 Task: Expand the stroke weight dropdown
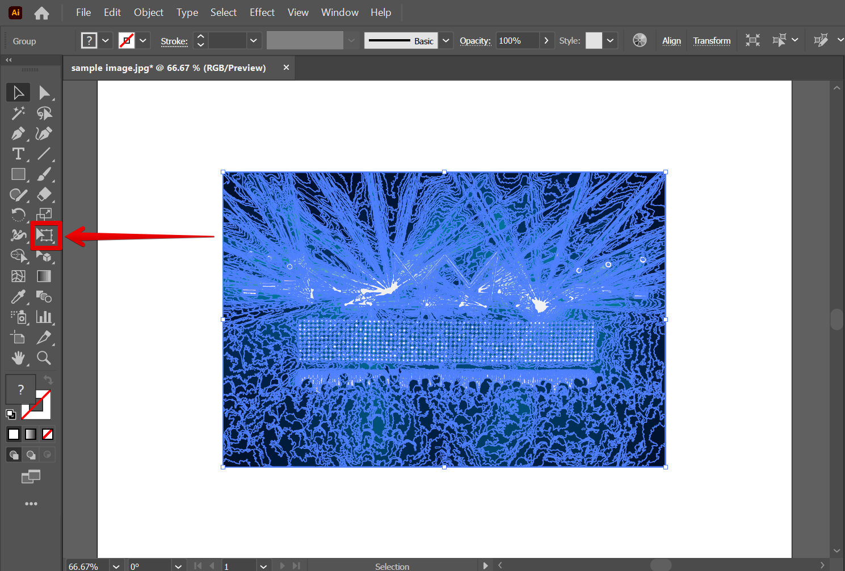(x=253, y=40)
